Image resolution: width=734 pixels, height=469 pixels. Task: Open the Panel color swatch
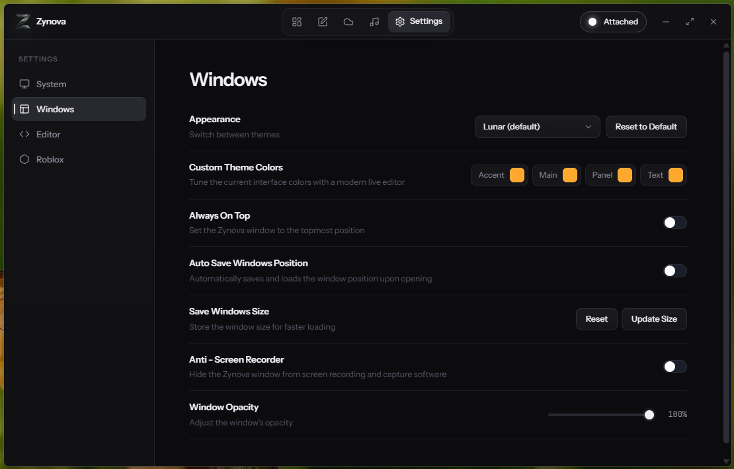click(x=624, y=175)
